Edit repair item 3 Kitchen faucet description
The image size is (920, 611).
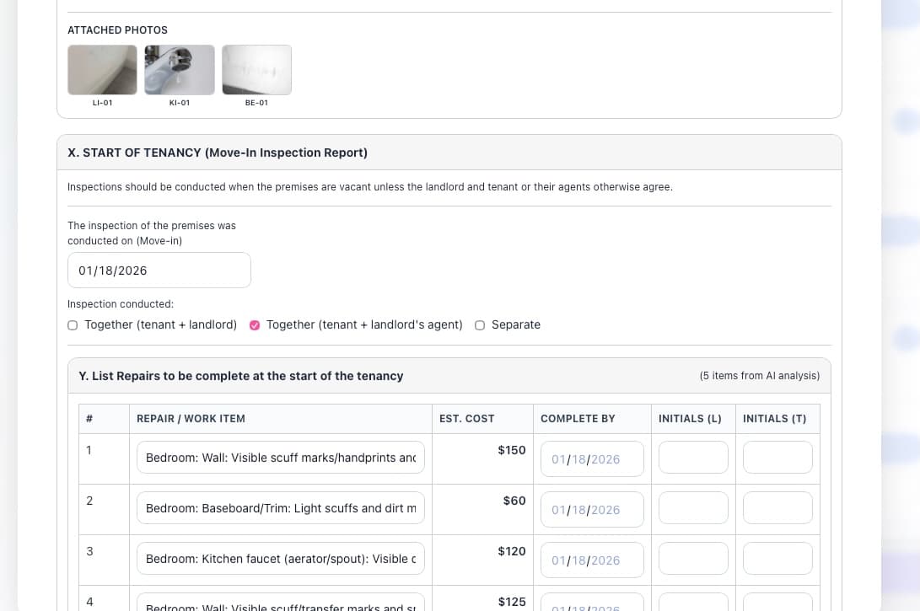pos(281,559)
